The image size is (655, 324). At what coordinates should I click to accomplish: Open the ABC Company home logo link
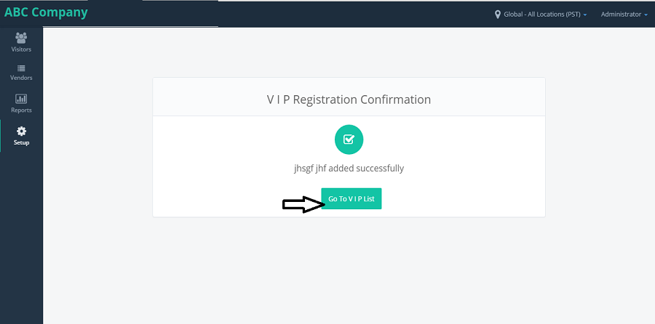pyautogui.click(x=46, y=12)
